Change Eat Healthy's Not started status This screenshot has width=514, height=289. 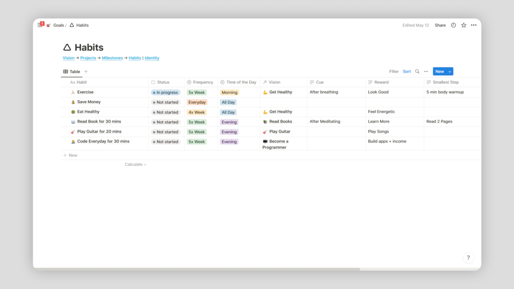click(166, 112)
